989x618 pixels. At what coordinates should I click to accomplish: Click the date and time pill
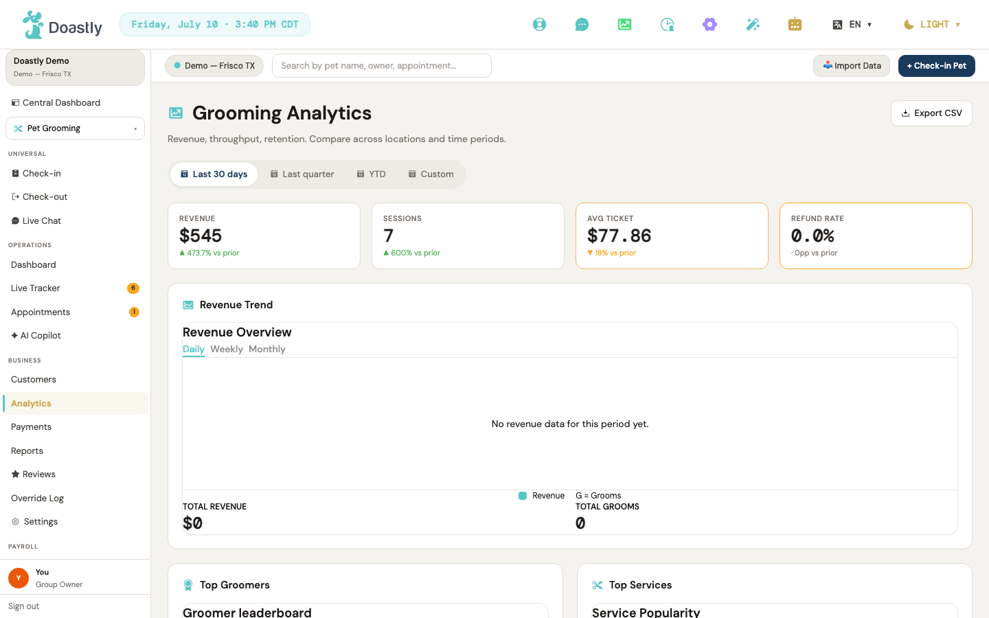(x=215, y=25)
